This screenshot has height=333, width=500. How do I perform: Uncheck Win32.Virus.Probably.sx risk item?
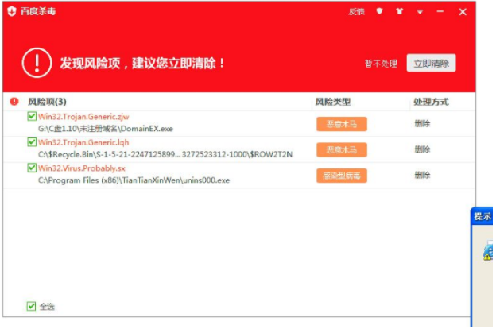(32, 168)
